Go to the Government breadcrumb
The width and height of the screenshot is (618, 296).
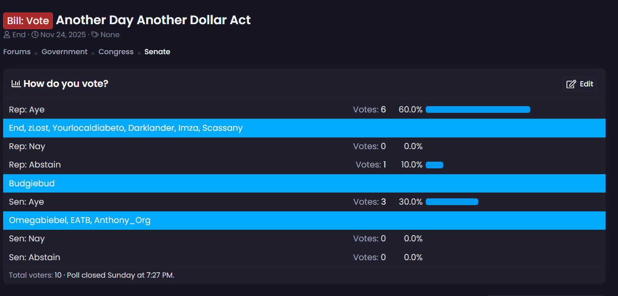tap(65, 52)
